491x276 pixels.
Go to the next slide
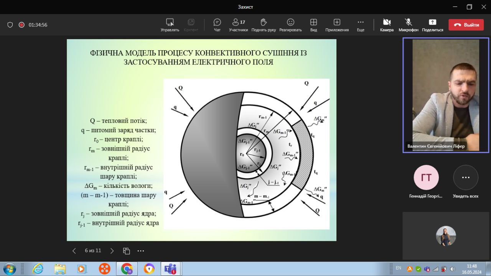pos(112,251)
